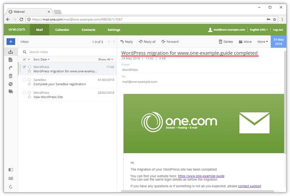Open the New WordPress Site message row
The image size is (290, 196).
(68, 95)
